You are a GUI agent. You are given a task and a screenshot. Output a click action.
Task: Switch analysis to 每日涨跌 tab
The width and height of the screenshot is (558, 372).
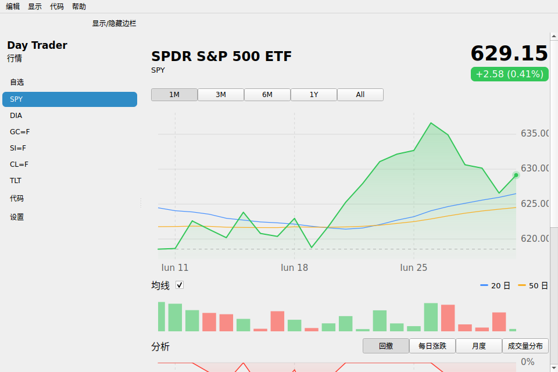(432, 346)
